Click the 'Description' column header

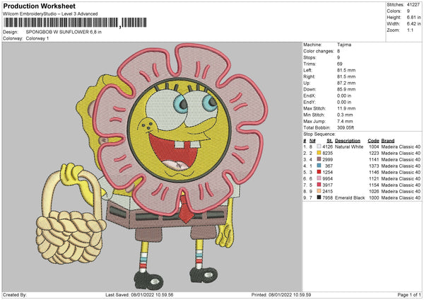coord(348,141)
